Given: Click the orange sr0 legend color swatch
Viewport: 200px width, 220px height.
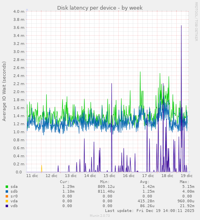Looking at the screenshot, I should (7, 196).
